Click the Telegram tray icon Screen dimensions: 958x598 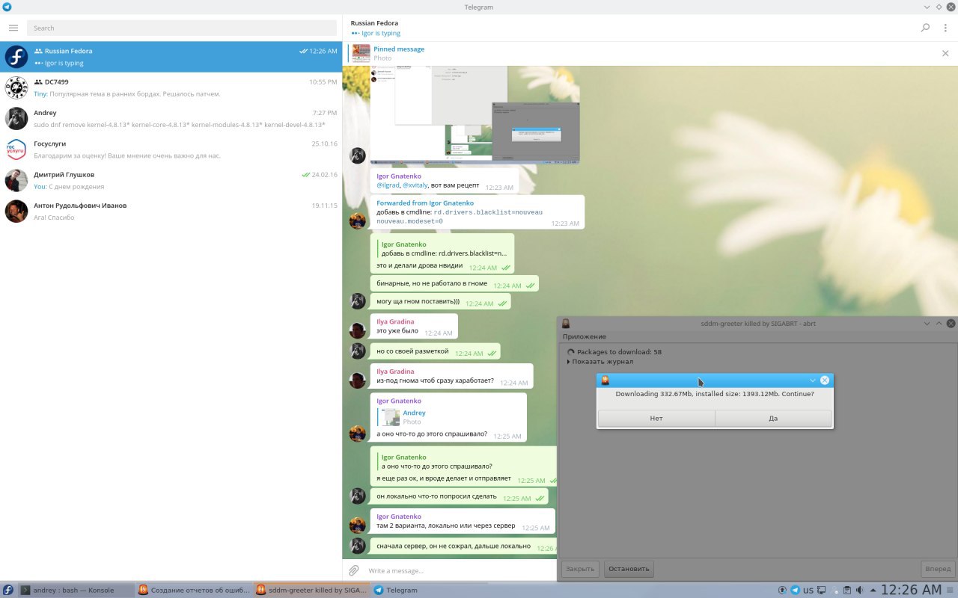[x=795, y=590]
